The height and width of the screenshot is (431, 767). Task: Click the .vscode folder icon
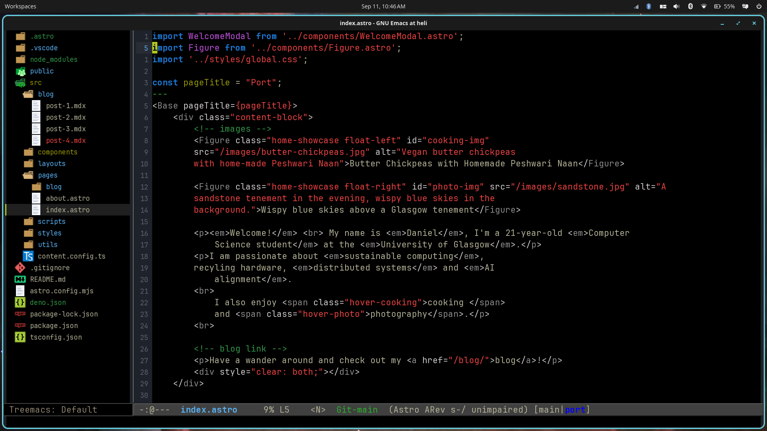click(20, 48)
